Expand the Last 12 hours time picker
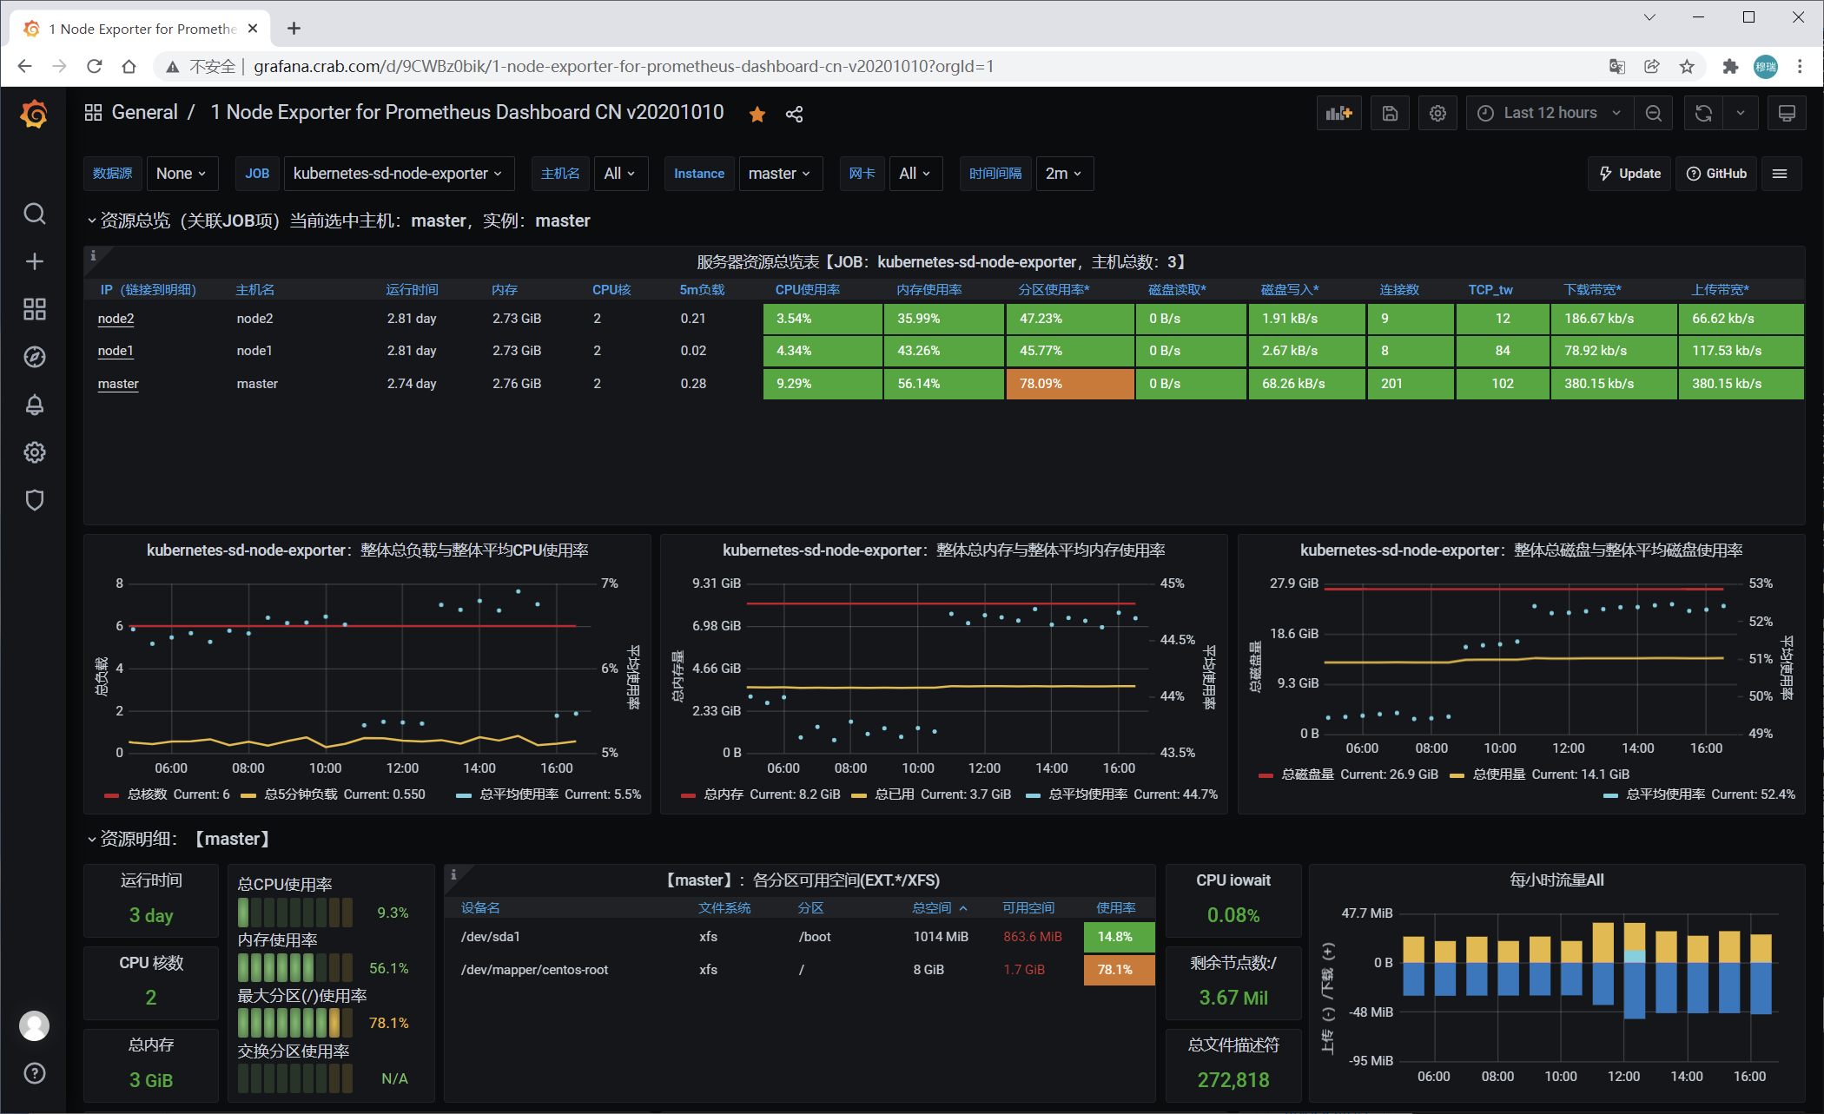Viewport: 1824px width, 1114px height. [x=1550, y=114]
